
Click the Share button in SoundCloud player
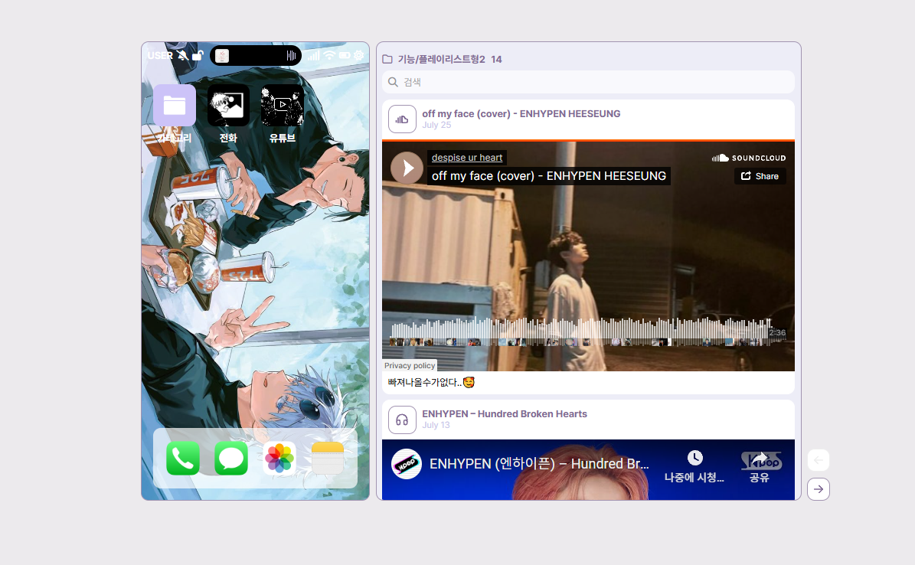coord(760,176)
